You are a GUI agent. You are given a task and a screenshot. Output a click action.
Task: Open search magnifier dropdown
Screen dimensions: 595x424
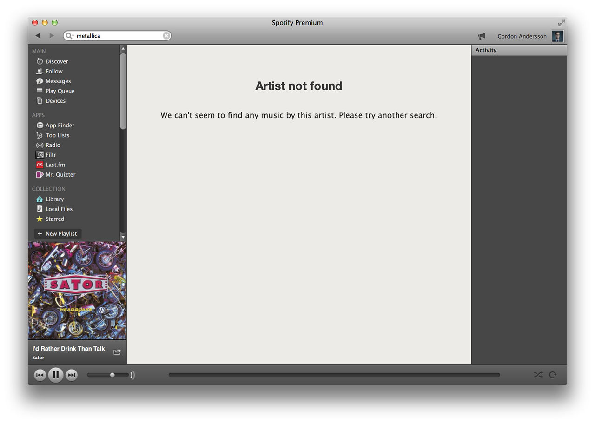69,36
